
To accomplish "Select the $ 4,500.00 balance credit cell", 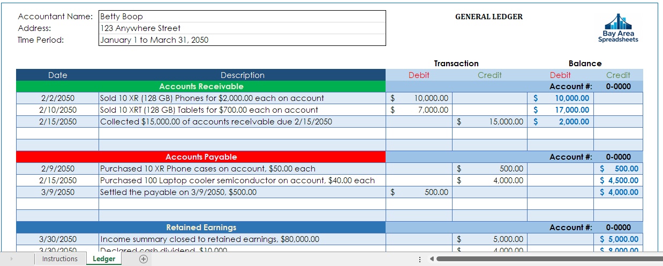I will point(619,181).
